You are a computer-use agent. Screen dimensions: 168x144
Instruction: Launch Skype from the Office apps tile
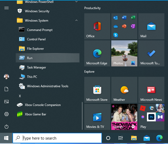(x=115, y=35)
